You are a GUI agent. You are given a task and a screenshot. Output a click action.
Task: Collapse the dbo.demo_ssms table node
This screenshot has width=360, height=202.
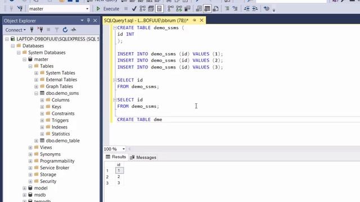36,94
